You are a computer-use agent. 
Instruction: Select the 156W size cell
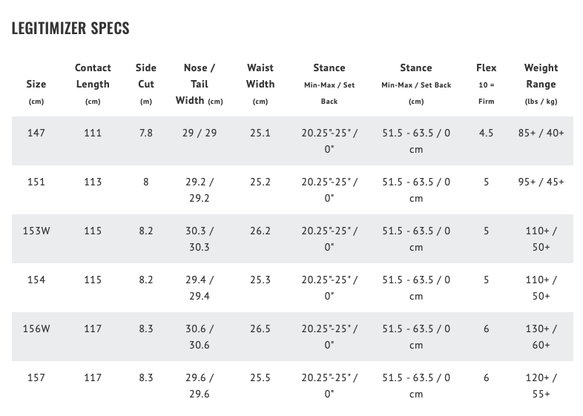point(36,328)
